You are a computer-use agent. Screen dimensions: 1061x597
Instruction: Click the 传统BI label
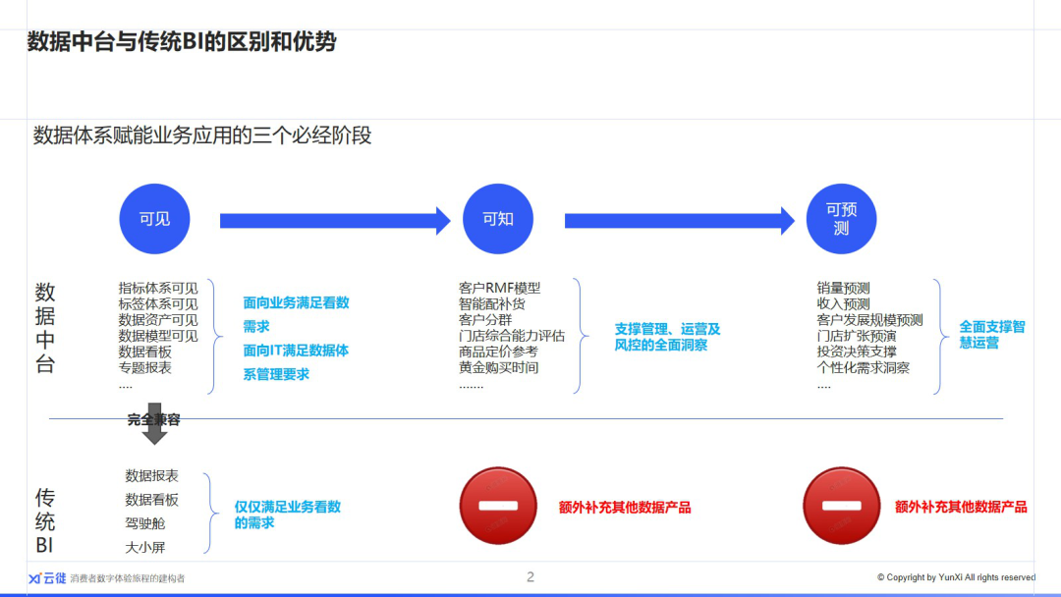coord(44,521)
